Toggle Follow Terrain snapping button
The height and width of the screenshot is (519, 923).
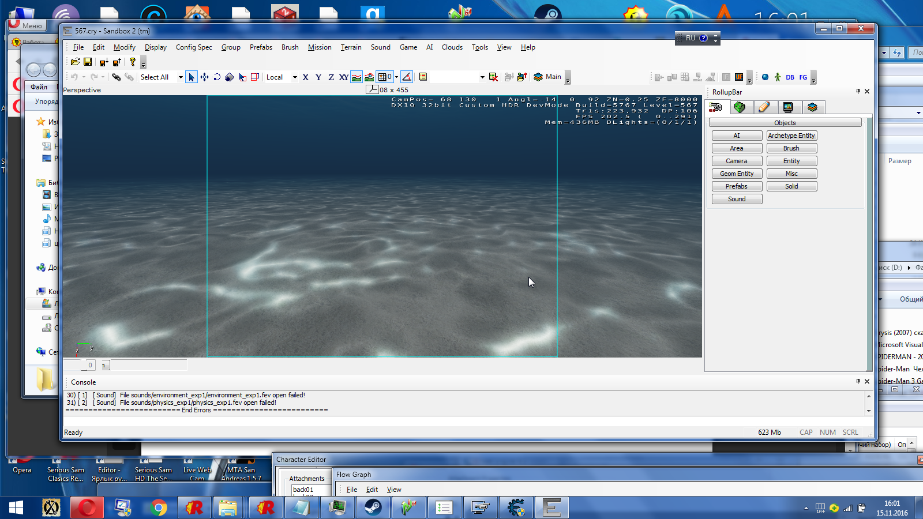click(357, 77)
